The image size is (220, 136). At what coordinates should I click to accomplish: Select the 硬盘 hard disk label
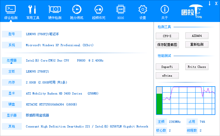(x=12, y=104)
